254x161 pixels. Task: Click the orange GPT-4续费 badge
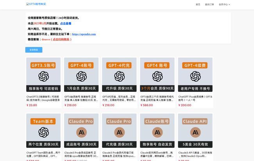(x=195, y=65)
